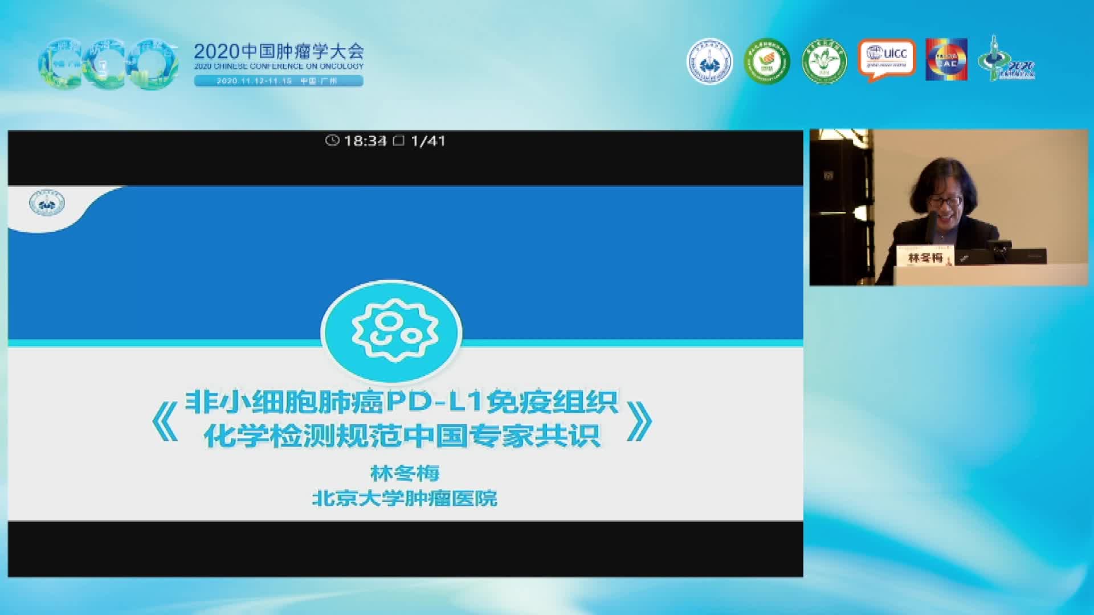Click the speaker video thumbnail
Image resolution: width=1094 pixels, height=615 pixels.
point(949,207)
